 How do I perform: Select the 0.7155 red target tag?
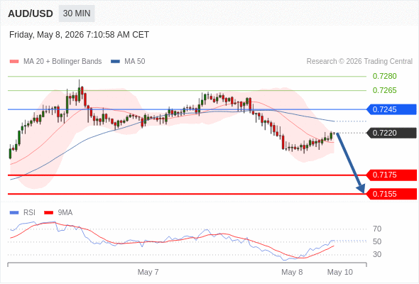click(x=391, y=194)
